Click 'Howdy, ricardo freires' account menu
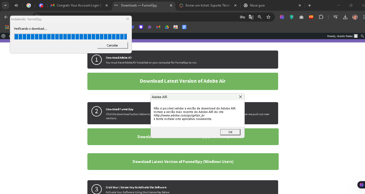This screenshot has width=365, height=194. coord(342,36)
